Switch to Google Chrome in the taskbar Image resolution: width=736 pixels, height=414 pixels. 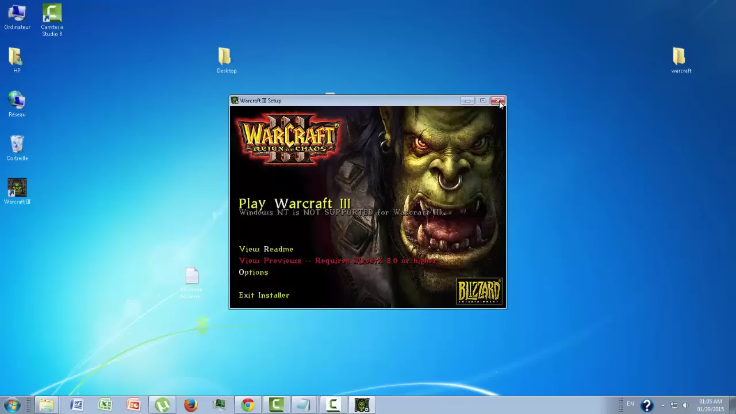tap(248, 405)
